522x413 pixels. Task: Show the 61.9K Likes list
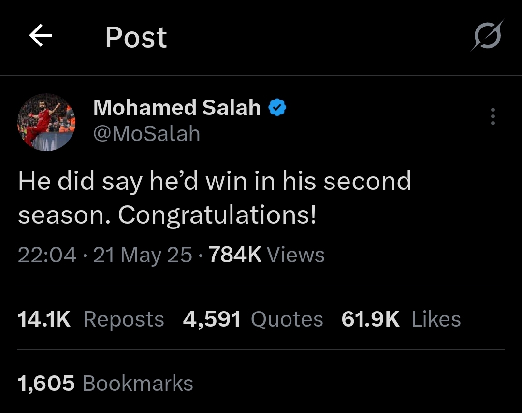coord(401,319)
